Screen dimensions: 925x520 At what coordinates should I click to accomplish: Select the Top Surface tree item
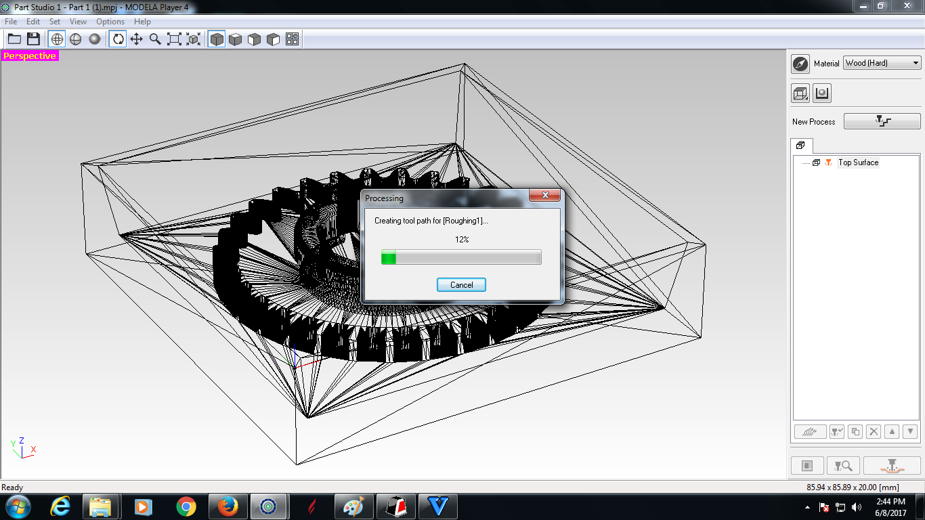(858, 162)
